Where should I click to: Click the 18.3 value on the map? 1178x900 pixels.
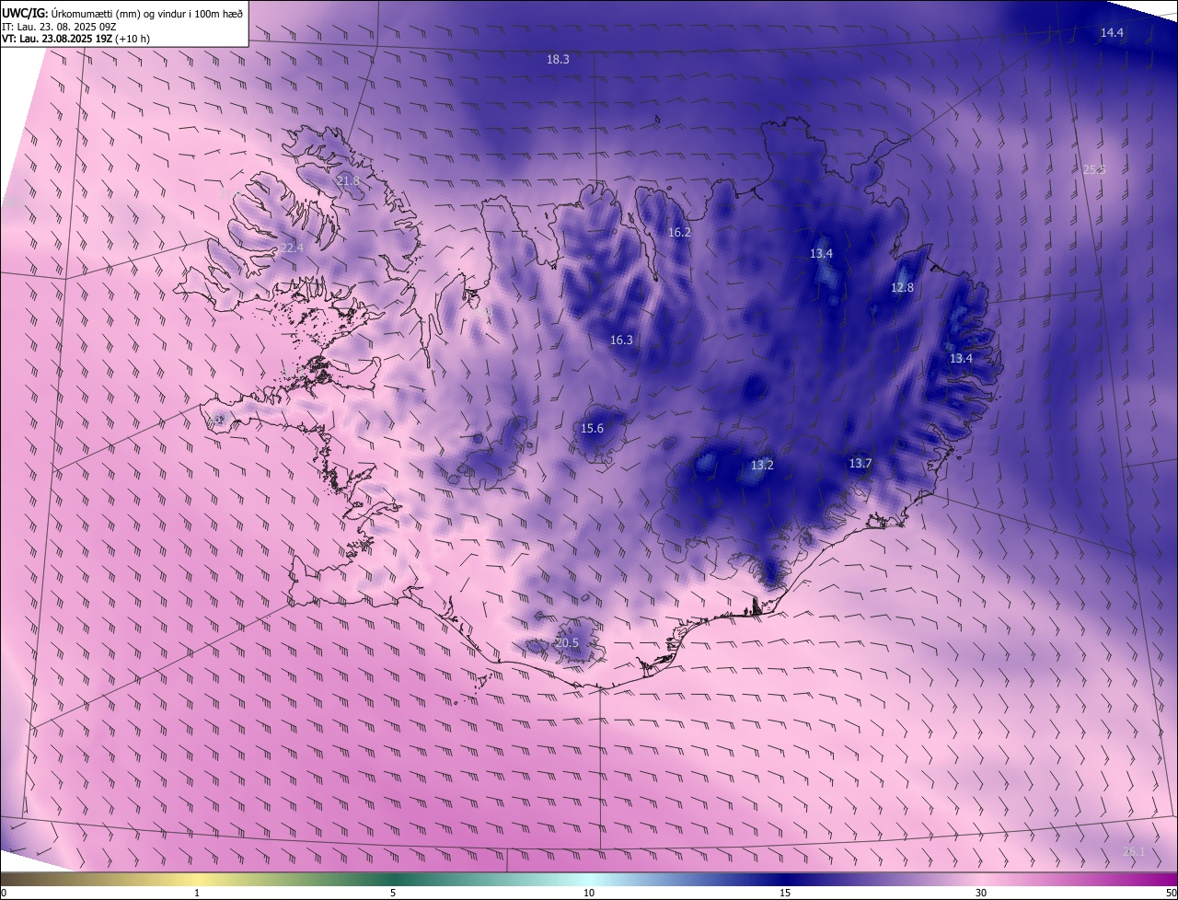[x=558, y=59]
